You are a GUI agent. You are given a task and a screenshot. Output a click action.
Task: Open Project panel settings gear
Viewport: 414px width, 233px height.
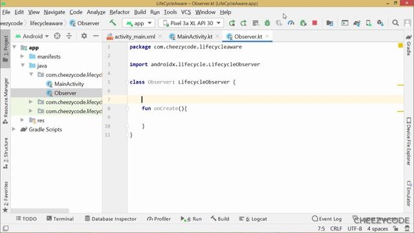[84, 36]
